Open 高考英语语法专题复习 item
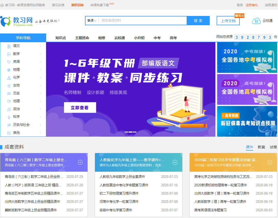Image resolution: width=278 pixels, height=218 pixels. (210, 210)
